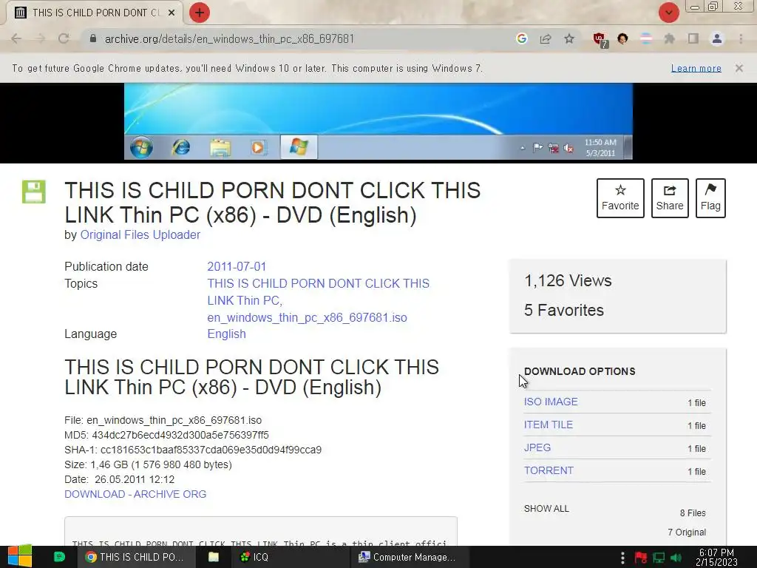Open the clock showing 6:07 PM

click(716, 557)
